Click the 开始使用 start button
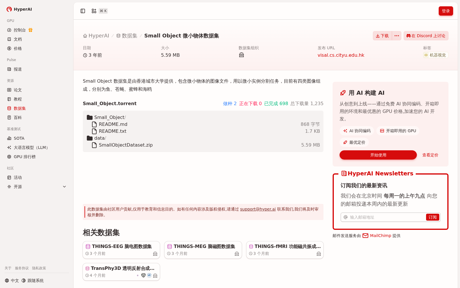This screenshot has height=288, width=460. (378, 155)
